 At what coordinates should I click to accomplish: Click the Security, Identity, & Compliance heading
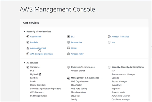coord(128,67)
